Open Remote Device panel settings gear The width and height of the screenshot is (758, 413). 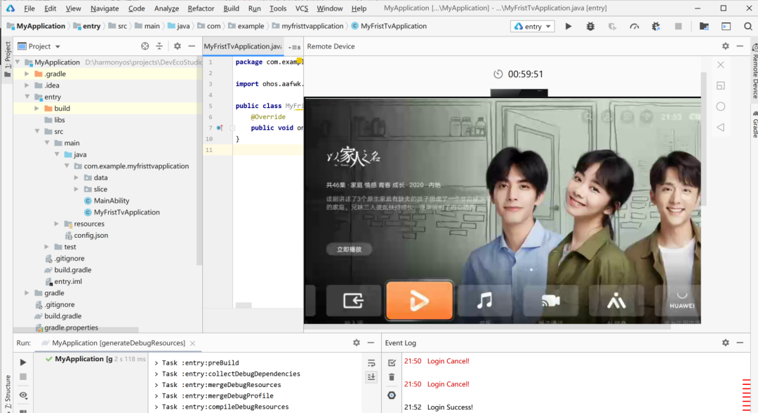726,46
